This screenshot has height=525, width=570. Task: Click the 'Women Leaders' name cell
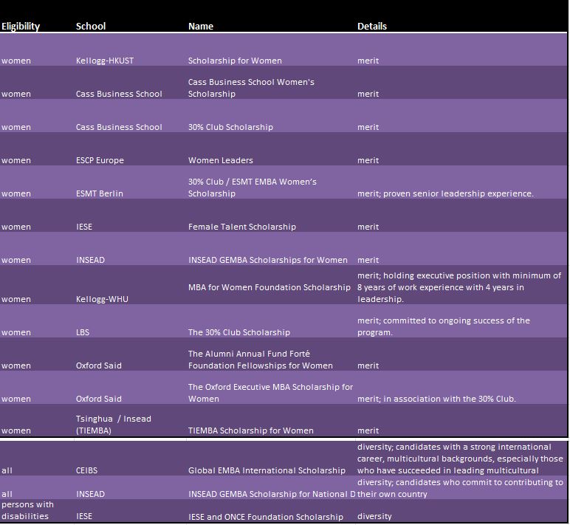220,160
